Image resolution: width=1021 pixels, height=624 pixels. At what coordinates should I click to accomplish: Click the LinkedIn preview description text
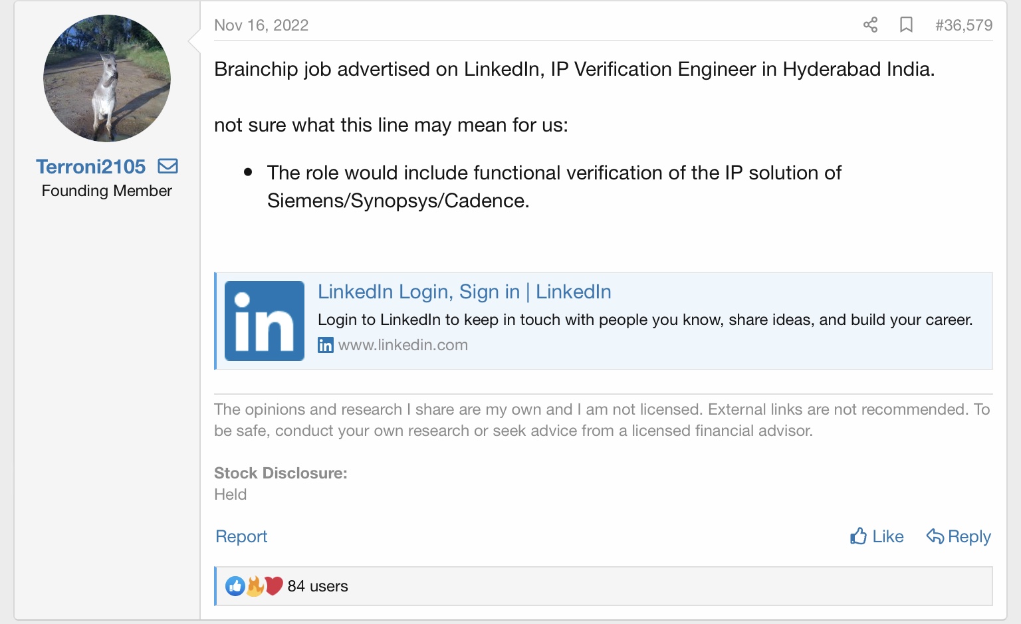pyautogui.click(x=645, y=320)
